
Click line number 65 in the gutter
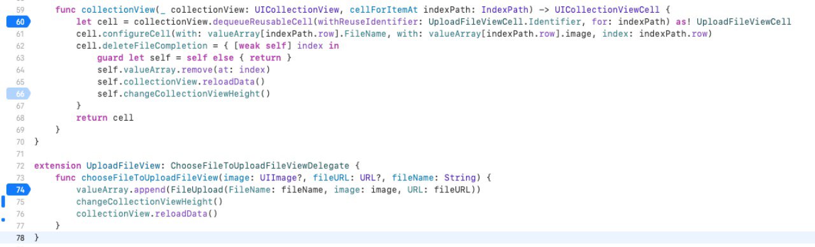click(20, 82)
